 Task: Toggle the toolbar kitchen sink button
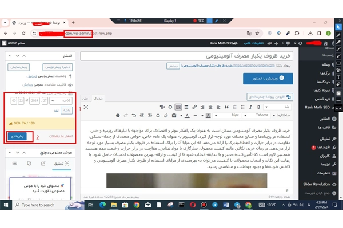point(178,107)
